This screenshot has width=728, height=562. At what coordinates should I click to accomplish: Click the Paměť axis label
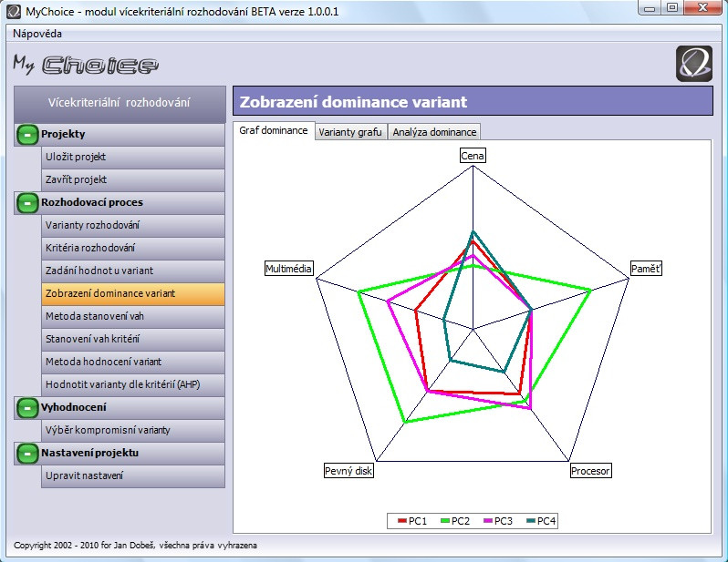click(646, 269)
